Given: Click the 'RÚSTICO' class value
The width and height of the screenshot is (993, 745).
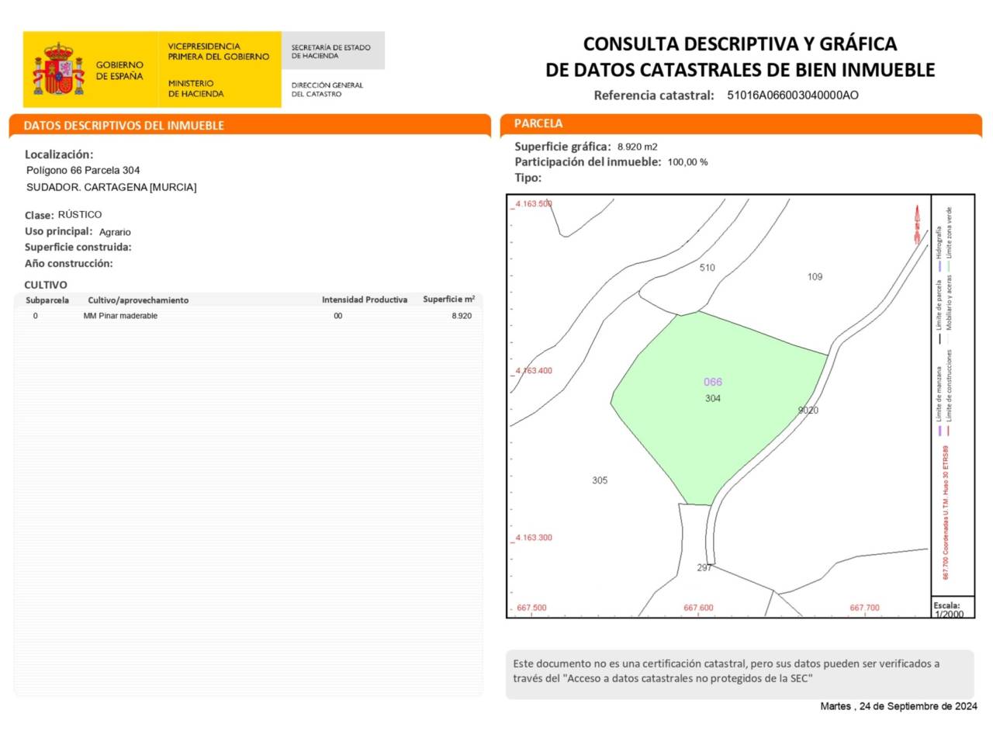Looking at the screenshot, I should [x=80, y=214].
